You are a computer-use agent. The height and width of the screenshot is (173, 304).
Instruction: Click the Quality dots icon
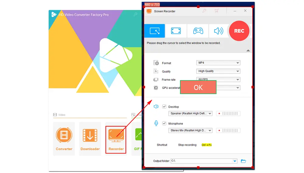tap(156, 71)
